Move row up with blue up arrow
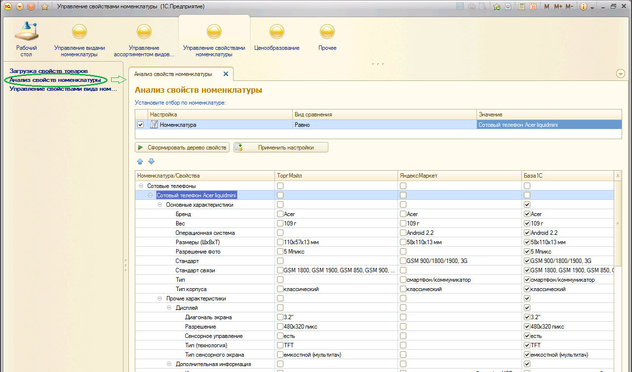632x372 pixels. coord(140,161)
